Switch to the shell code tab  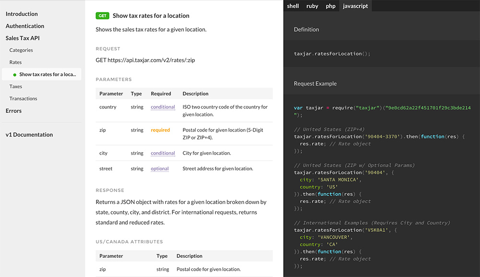(293, 6)
